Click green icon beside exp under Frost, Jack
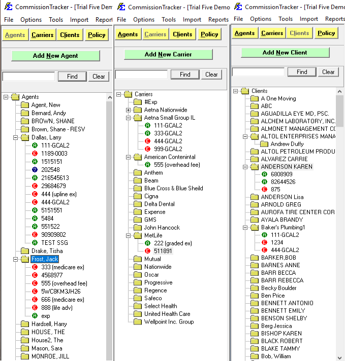 point(35,316)
